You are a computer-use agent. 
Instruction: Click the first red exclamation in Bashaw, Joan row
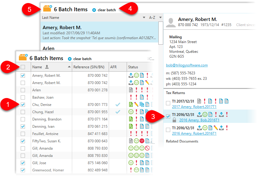coord(131,97)
